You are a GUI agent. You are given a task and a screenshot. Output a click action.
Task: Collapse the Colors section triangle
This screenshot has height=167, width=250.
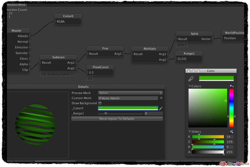click(190, 86)
